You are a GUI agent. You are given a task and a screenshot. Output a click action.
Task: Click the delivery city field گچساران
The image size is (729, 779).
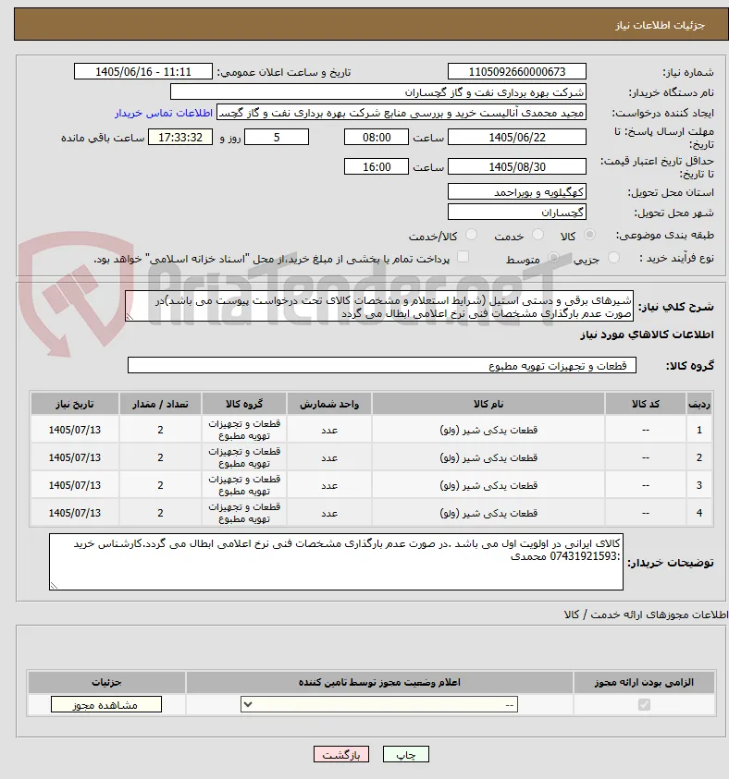[516, 213]
